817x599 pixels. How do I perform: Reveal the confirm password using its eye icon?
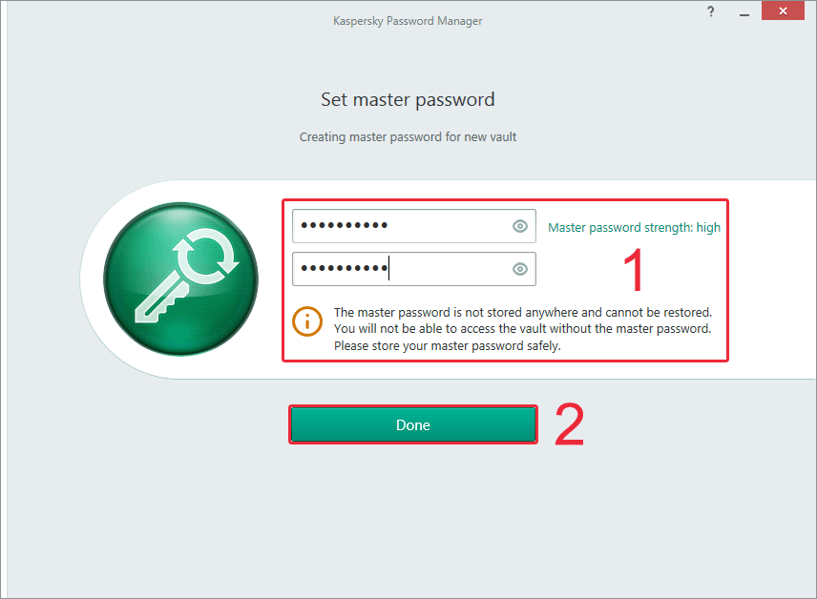(520, 269)
